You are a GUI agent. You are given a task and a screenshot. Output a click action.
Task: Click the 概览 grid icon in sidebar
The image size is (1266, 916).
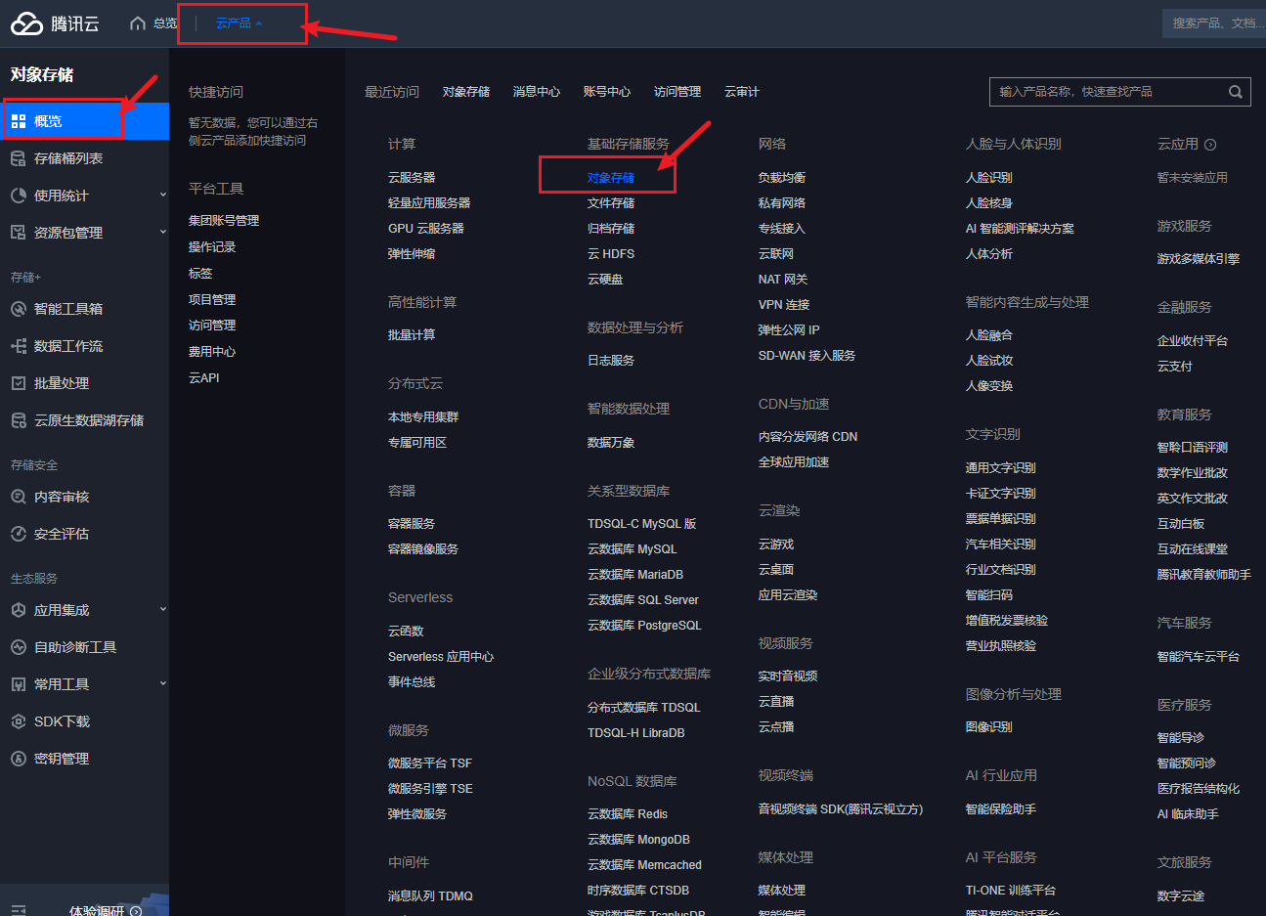pyautogui.click(x=19, y=121)
